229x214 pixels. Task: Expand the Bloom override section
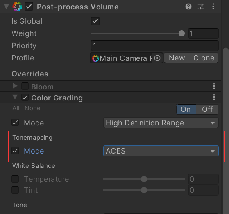(x=15, y=86)
